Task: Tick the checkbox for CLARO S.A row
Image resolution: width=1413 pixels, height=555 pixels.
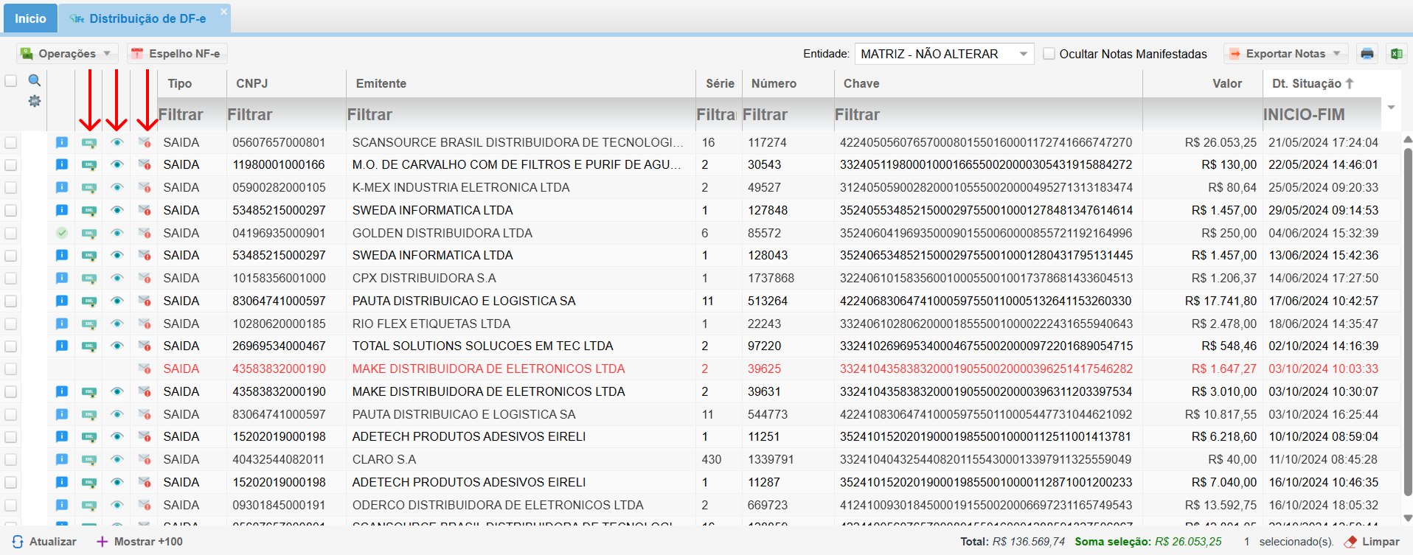Action: pos(11,460)
